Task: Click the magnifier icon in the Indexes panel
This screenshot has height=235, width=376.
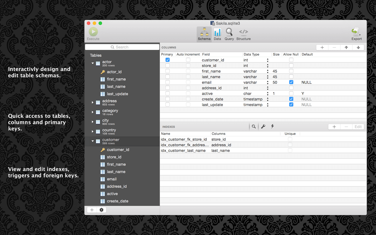Action: click(254, 126)
